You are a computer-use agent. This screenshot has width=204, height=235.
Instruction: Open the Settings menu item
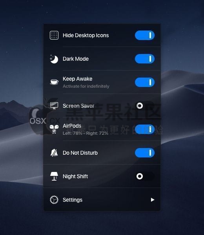click(x=102, y=200)
